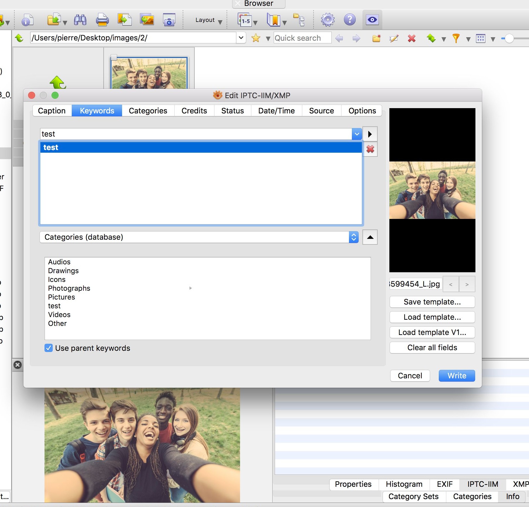Add keyword using the right arrow button
The image size is (529, 507).
370,134
